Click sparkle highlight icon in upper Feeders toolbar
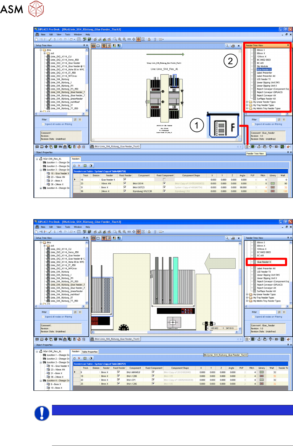This screenshot has width=293, height=446. coord(91,166)
